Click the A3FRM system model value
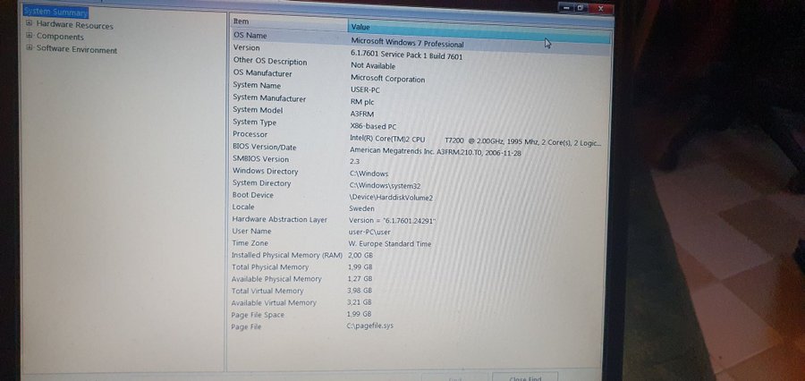This screenshot has width=805, height=381. click(x=361, y=114)
